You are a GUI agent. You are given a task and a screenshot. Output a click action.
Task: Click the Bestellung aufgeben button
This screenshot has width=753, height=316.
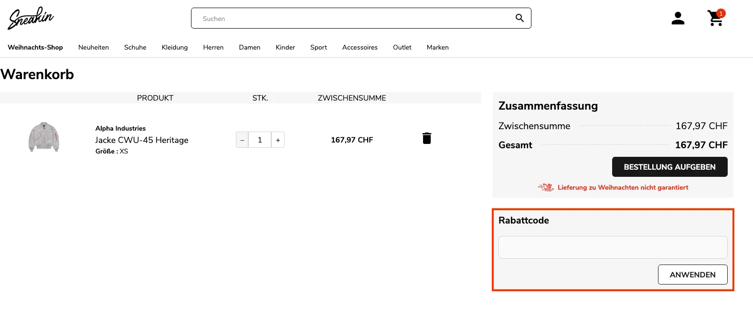[669, 167]
